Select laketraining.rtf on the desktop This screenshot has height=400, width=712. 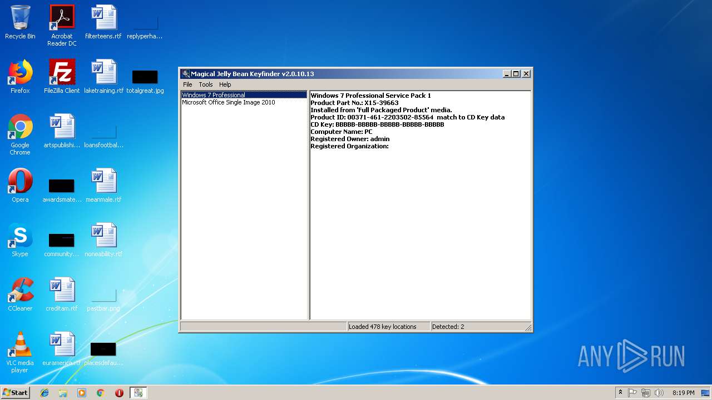(x=103, y=77)
